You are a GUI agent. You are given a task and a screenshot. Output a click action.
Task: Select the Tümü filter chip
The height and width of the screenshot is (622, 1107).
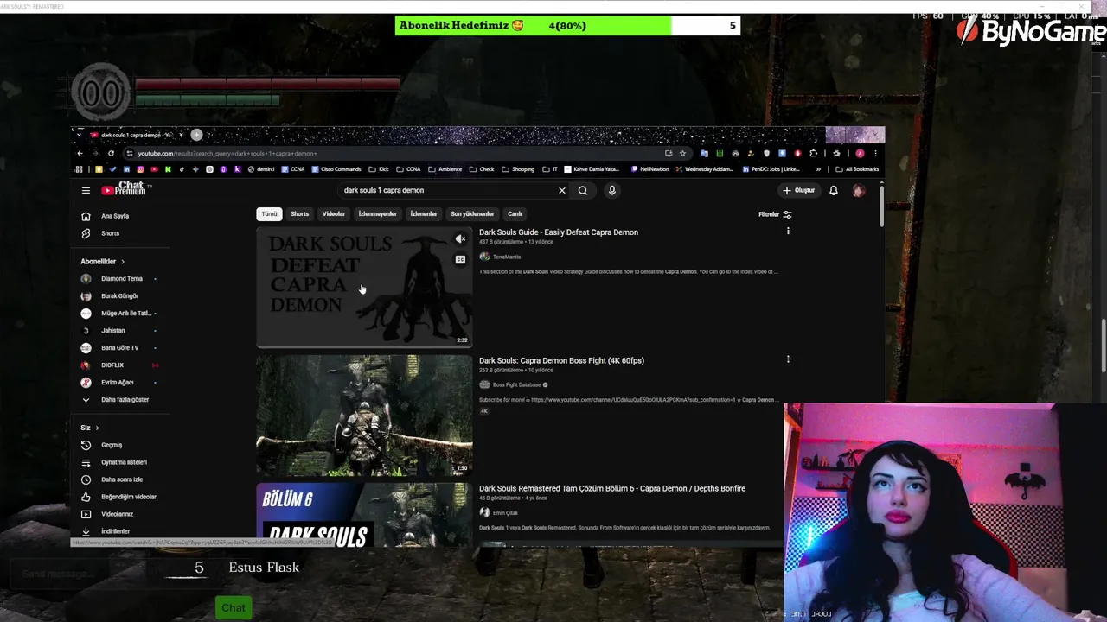[270, 214]
